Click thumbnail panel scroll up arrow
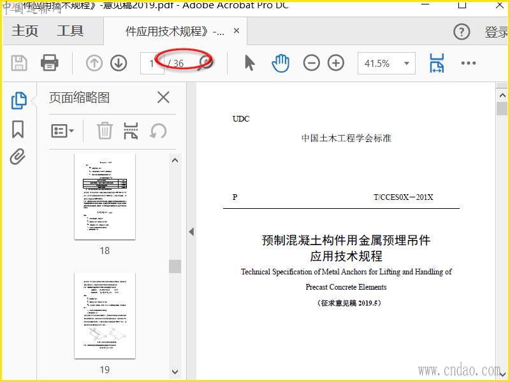510x382 pixels. [x=175, y=160]
